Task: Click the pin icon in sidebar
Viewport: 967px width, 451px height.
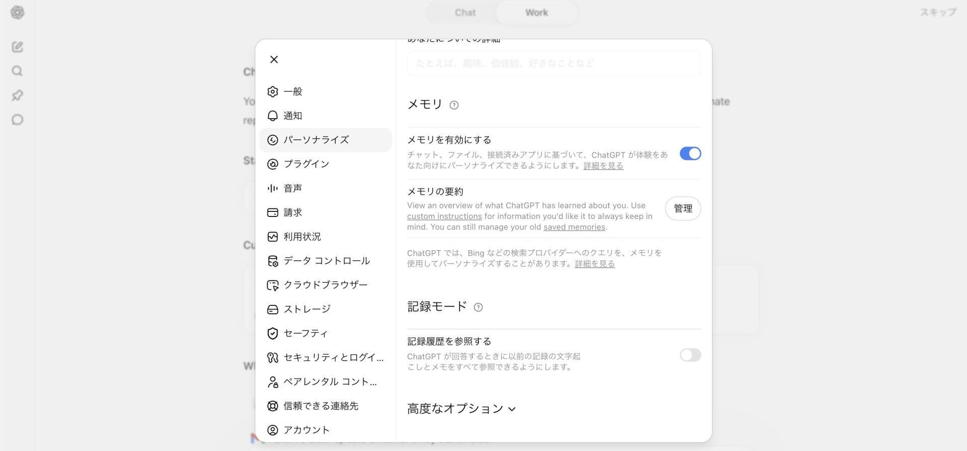Action: pos(18,95)
